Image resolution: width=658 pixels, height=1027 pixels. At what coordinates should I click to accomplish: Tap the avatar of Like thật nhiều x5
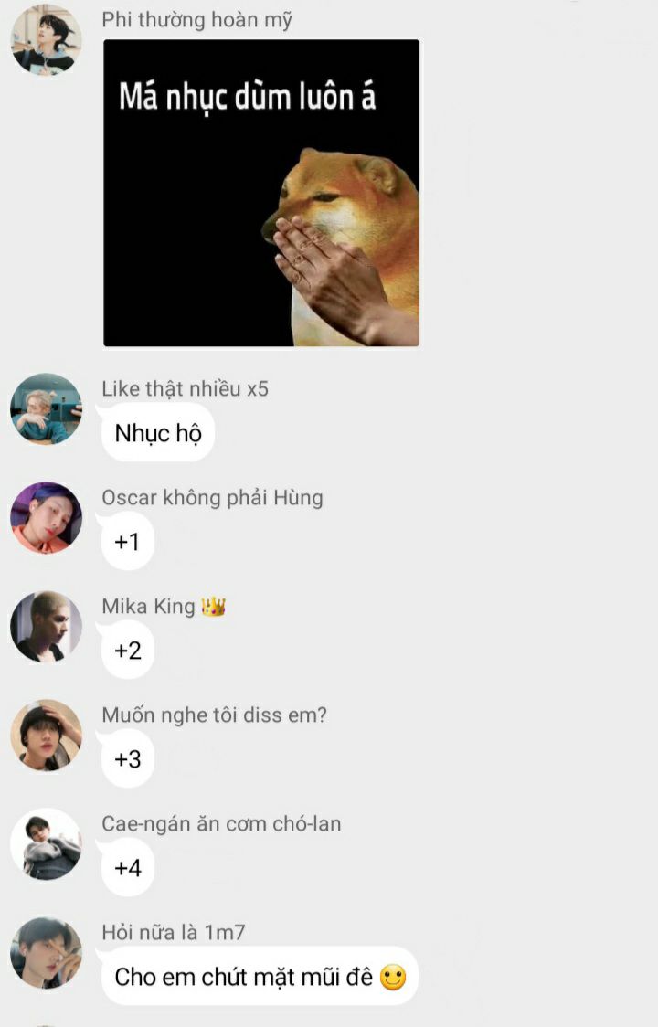pyautogui.click(x=46, y=409)
